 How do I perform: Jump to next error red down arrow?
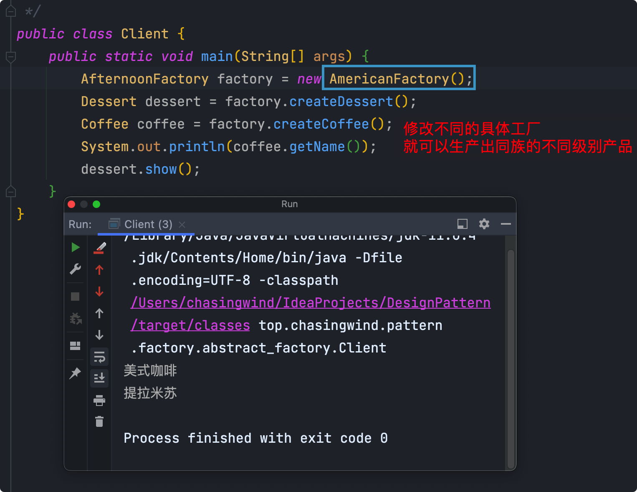tap(99, 292)
